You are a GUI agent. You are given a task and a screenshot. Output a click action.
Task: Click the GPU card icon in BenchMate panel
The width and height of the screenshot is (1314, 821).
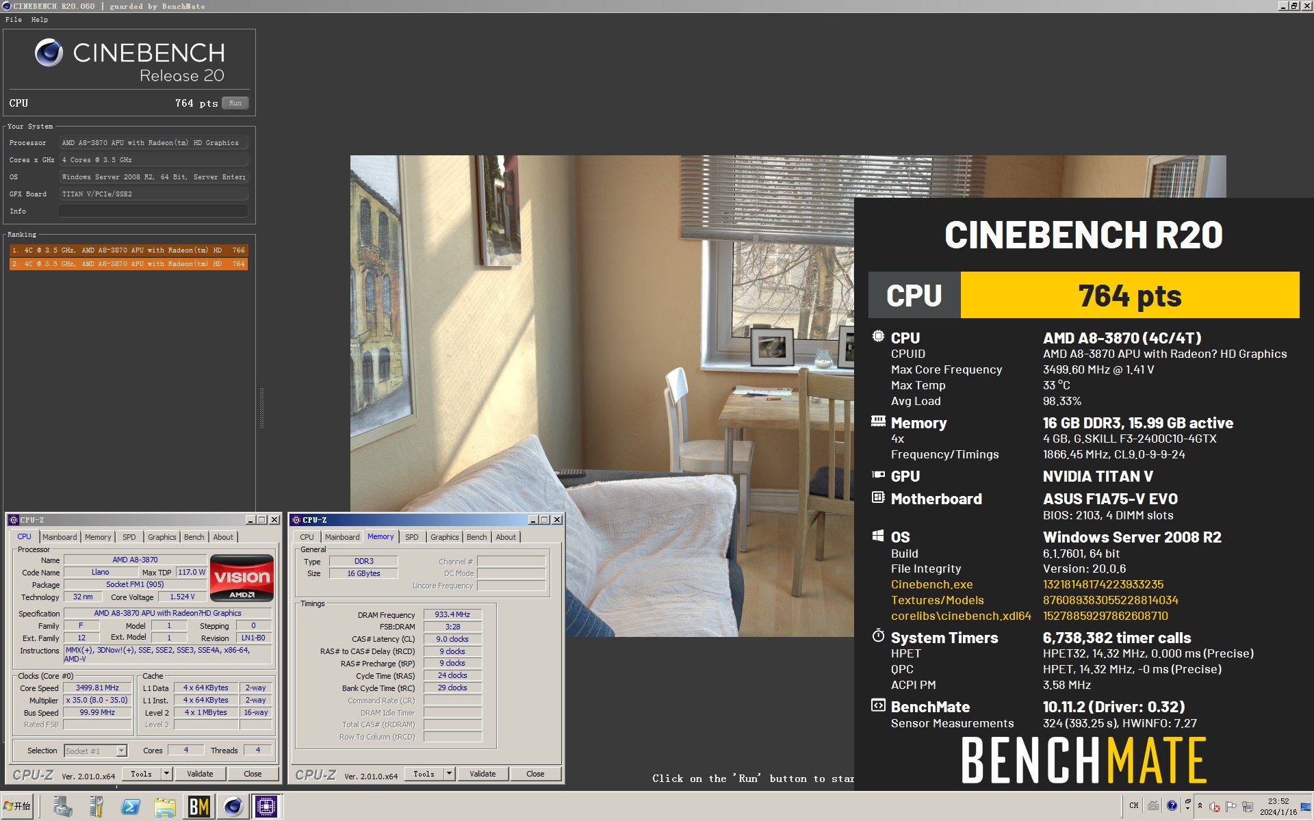(x=878, y=475)
